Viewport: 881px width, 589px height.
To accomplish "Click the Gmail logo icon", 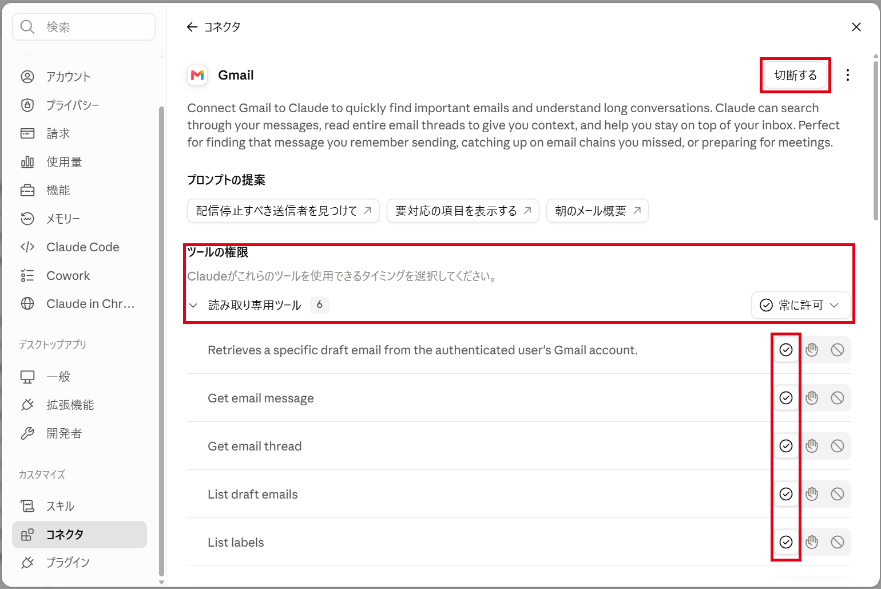I will 197,75.
